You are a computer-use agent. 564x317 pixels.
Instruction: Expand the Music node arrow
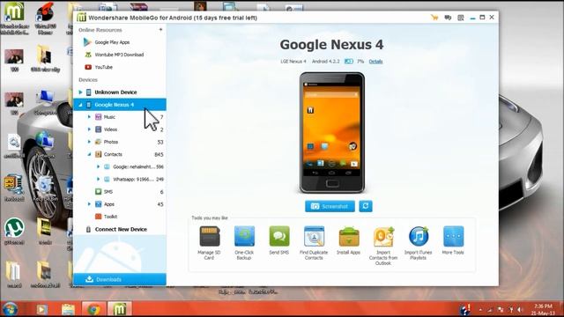point(89,117)
